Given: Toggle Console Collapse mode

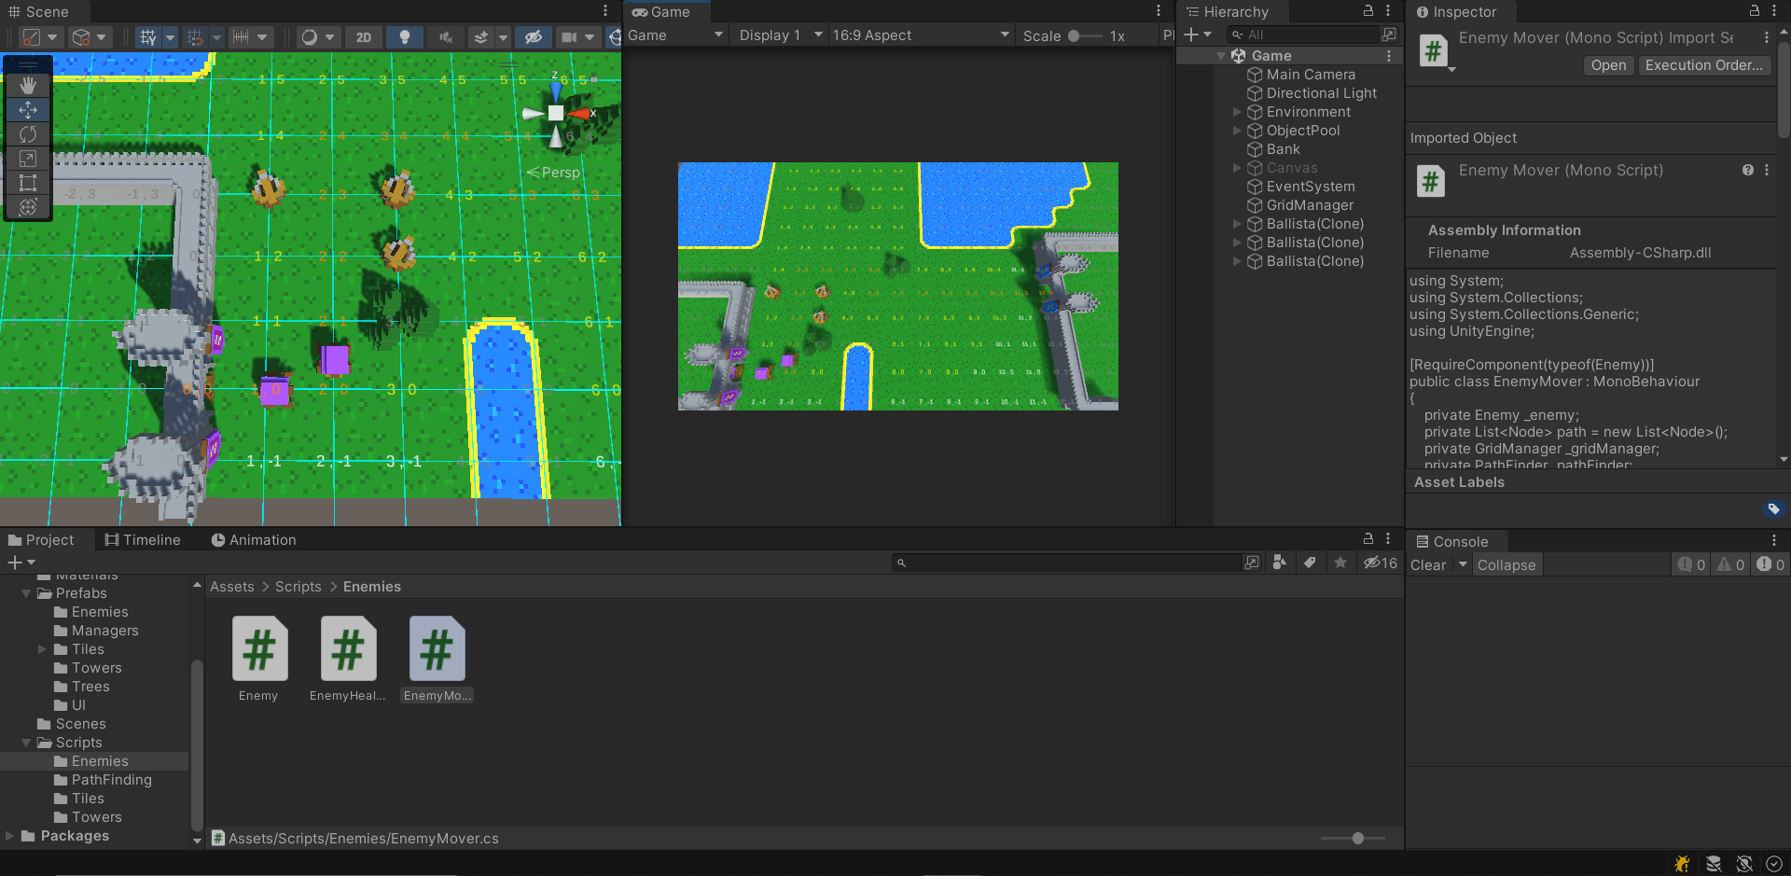Looking at the screenshot, I should click(x=1506, y=565).
